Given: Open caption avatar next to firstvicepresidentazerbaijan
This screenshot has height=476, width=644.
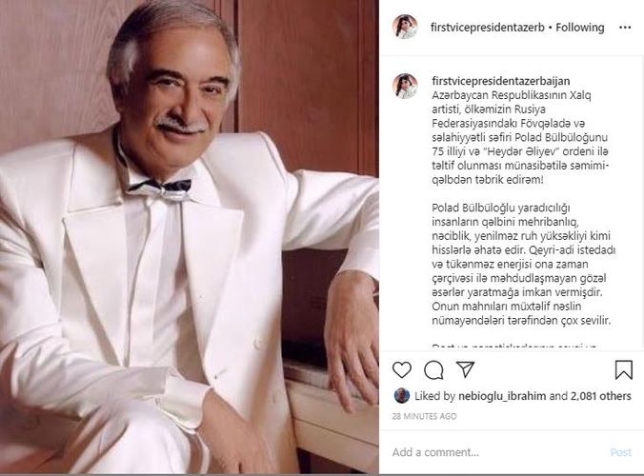Looking at the screenshot, I should tap(405, 87).
